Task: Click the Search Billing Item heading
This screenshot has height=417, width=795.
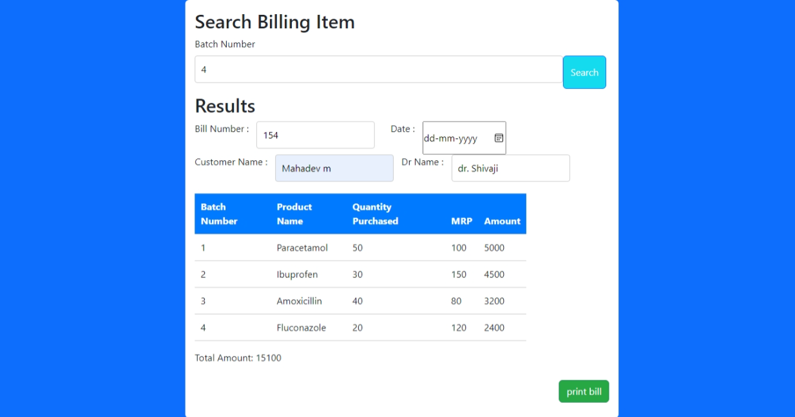Action: (275, 22)
